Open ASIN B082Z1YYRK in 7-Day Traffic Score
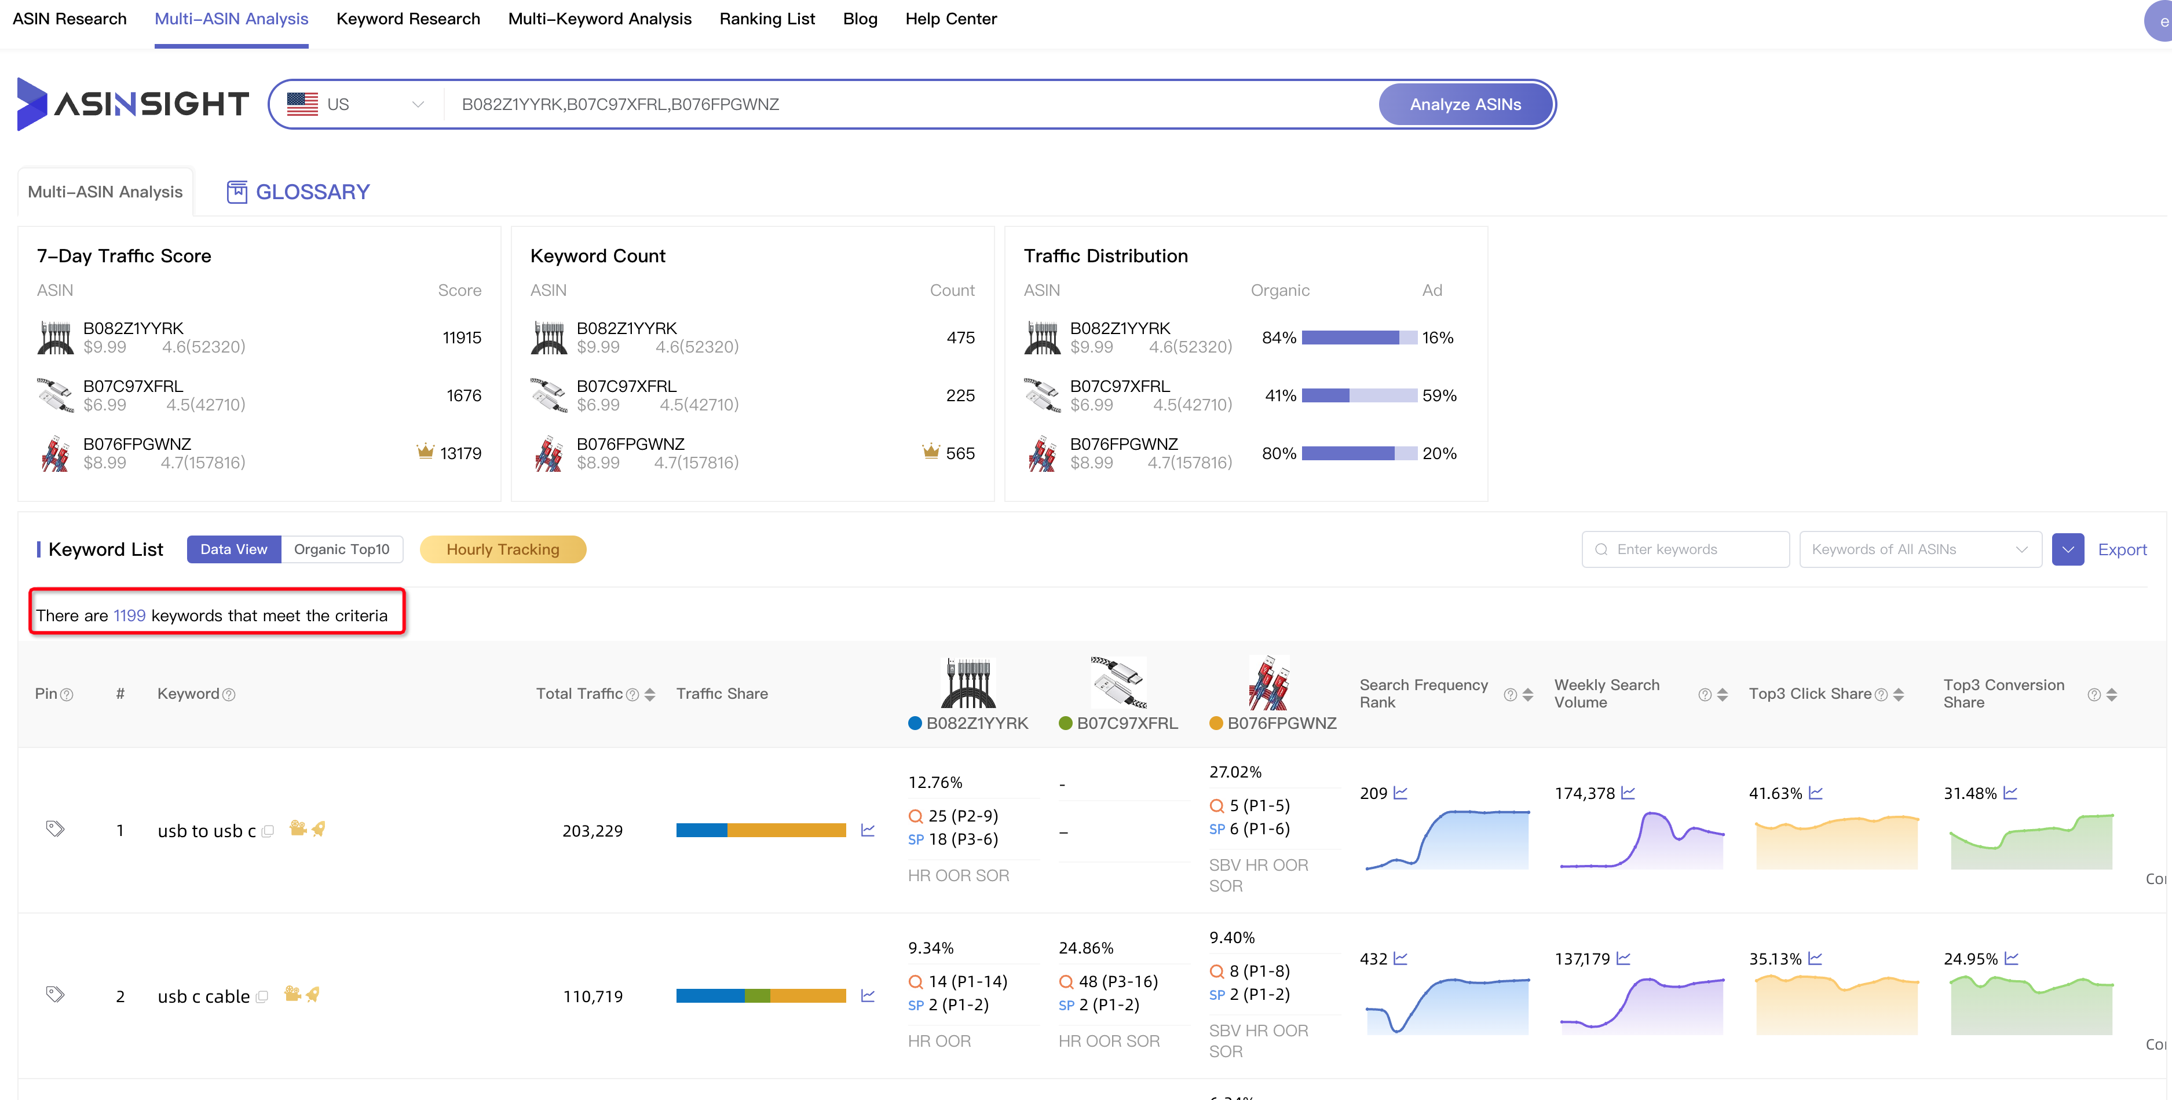The height and width of the screenshot is (1100, 2172). (133, 328)
